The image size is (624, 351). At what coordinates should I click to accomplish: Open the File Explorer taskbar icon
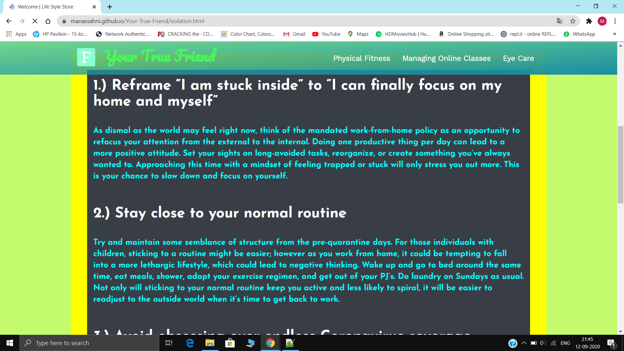210,343
